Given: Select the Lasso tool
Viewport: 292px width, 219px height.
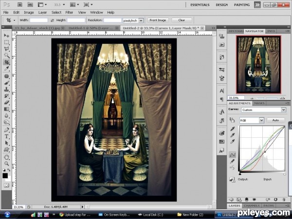Looking at the screenshot, I should (6, 49).
